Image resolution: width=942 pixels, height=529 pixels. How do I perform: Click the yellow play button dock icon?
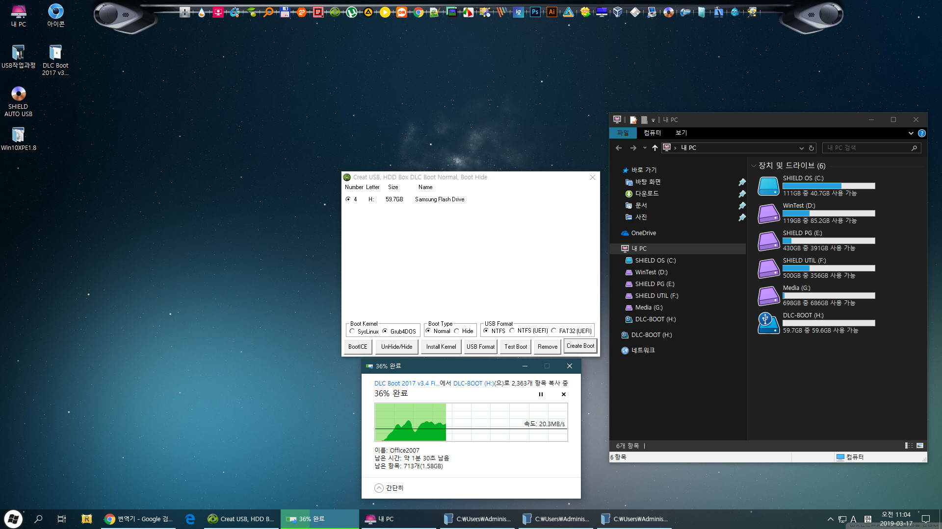(x=385, y=12)
